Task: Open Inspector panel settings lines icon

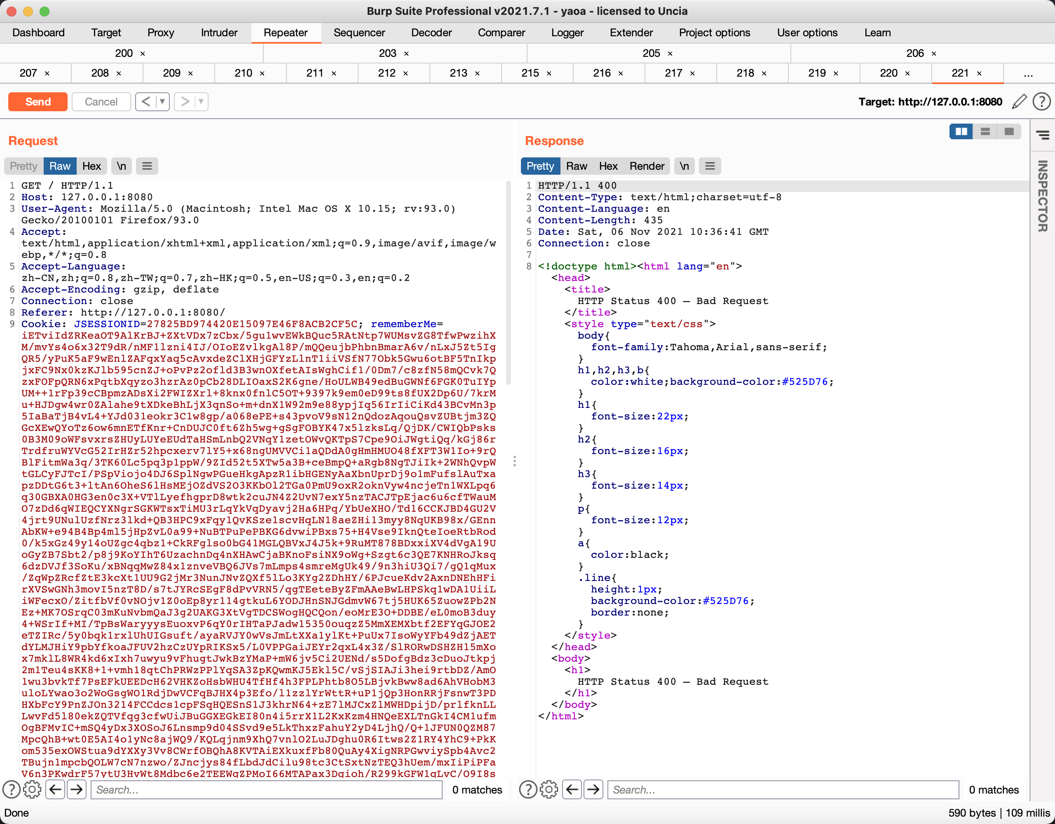Action: coord(1043,135)
